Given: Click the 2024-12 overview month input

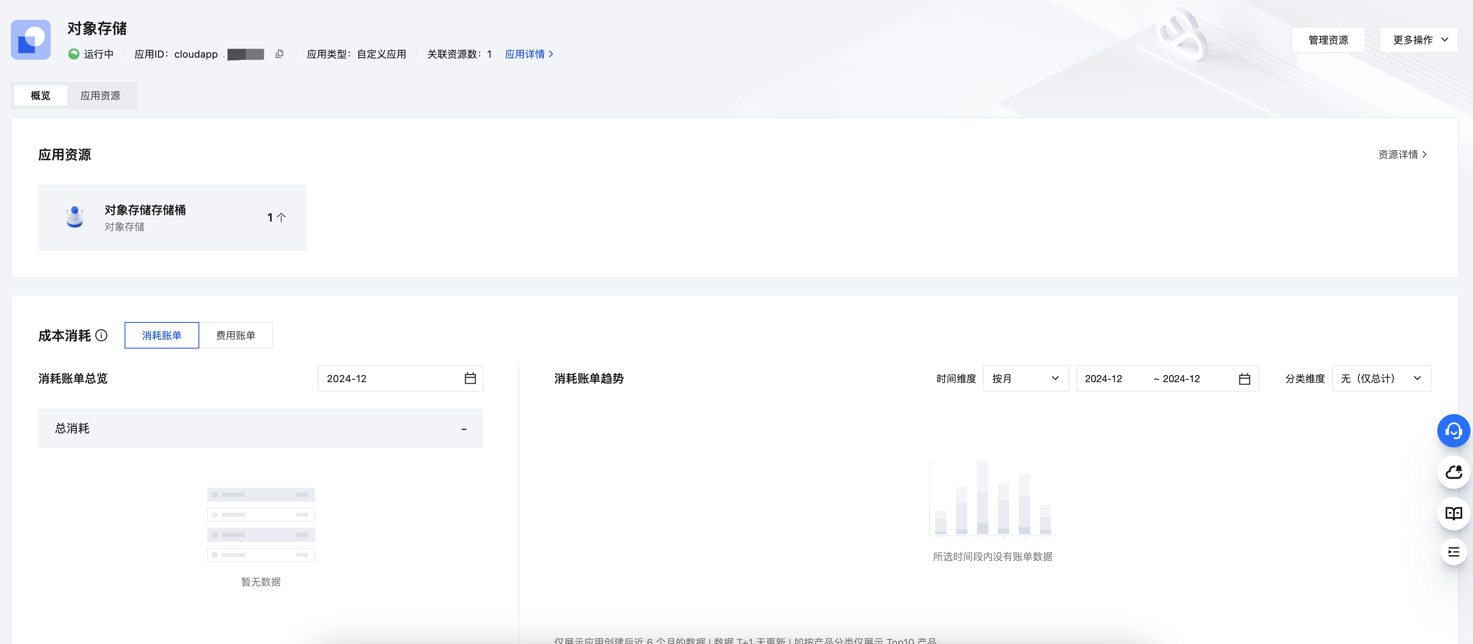Looking at the screenshot, I should (x=400, y=379).
